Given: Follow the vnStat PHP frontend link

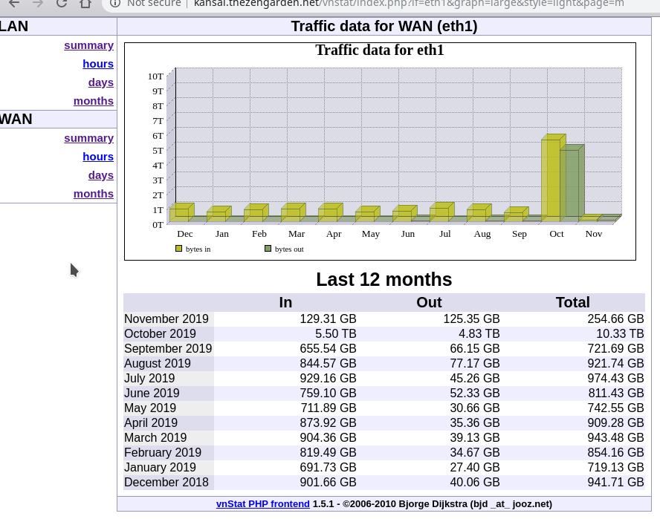Looking at the screenshot, I should pyautogui.click(x=262, y=504).
